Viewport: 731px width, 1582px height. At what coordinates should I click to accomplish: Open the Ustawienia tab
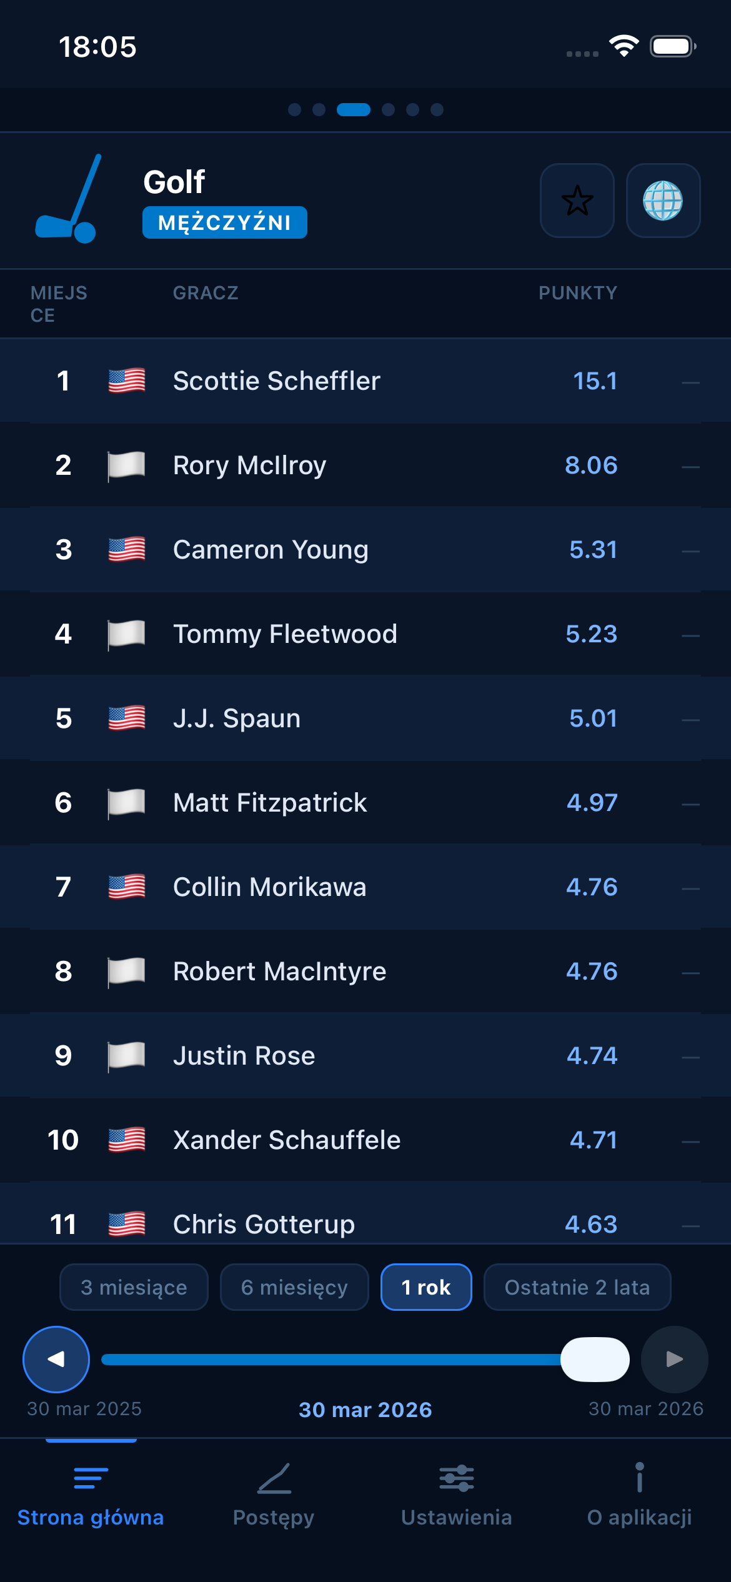pyautogui.click(x=457, y=1500)
